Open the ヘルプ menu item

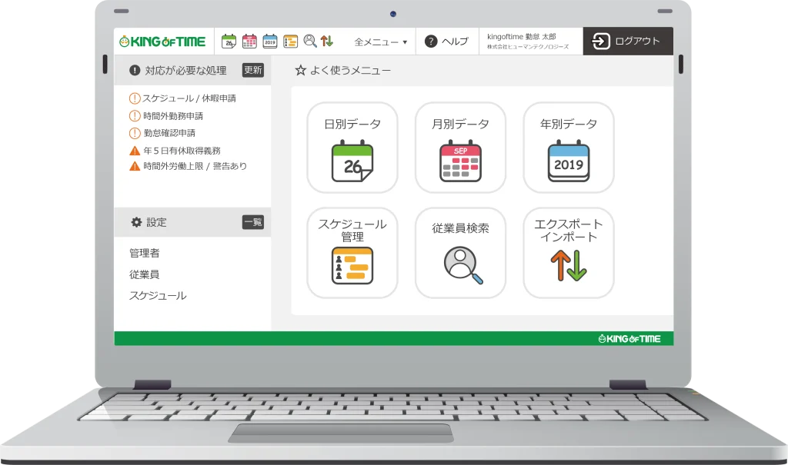pyautogui.click(x=446, y=42)
